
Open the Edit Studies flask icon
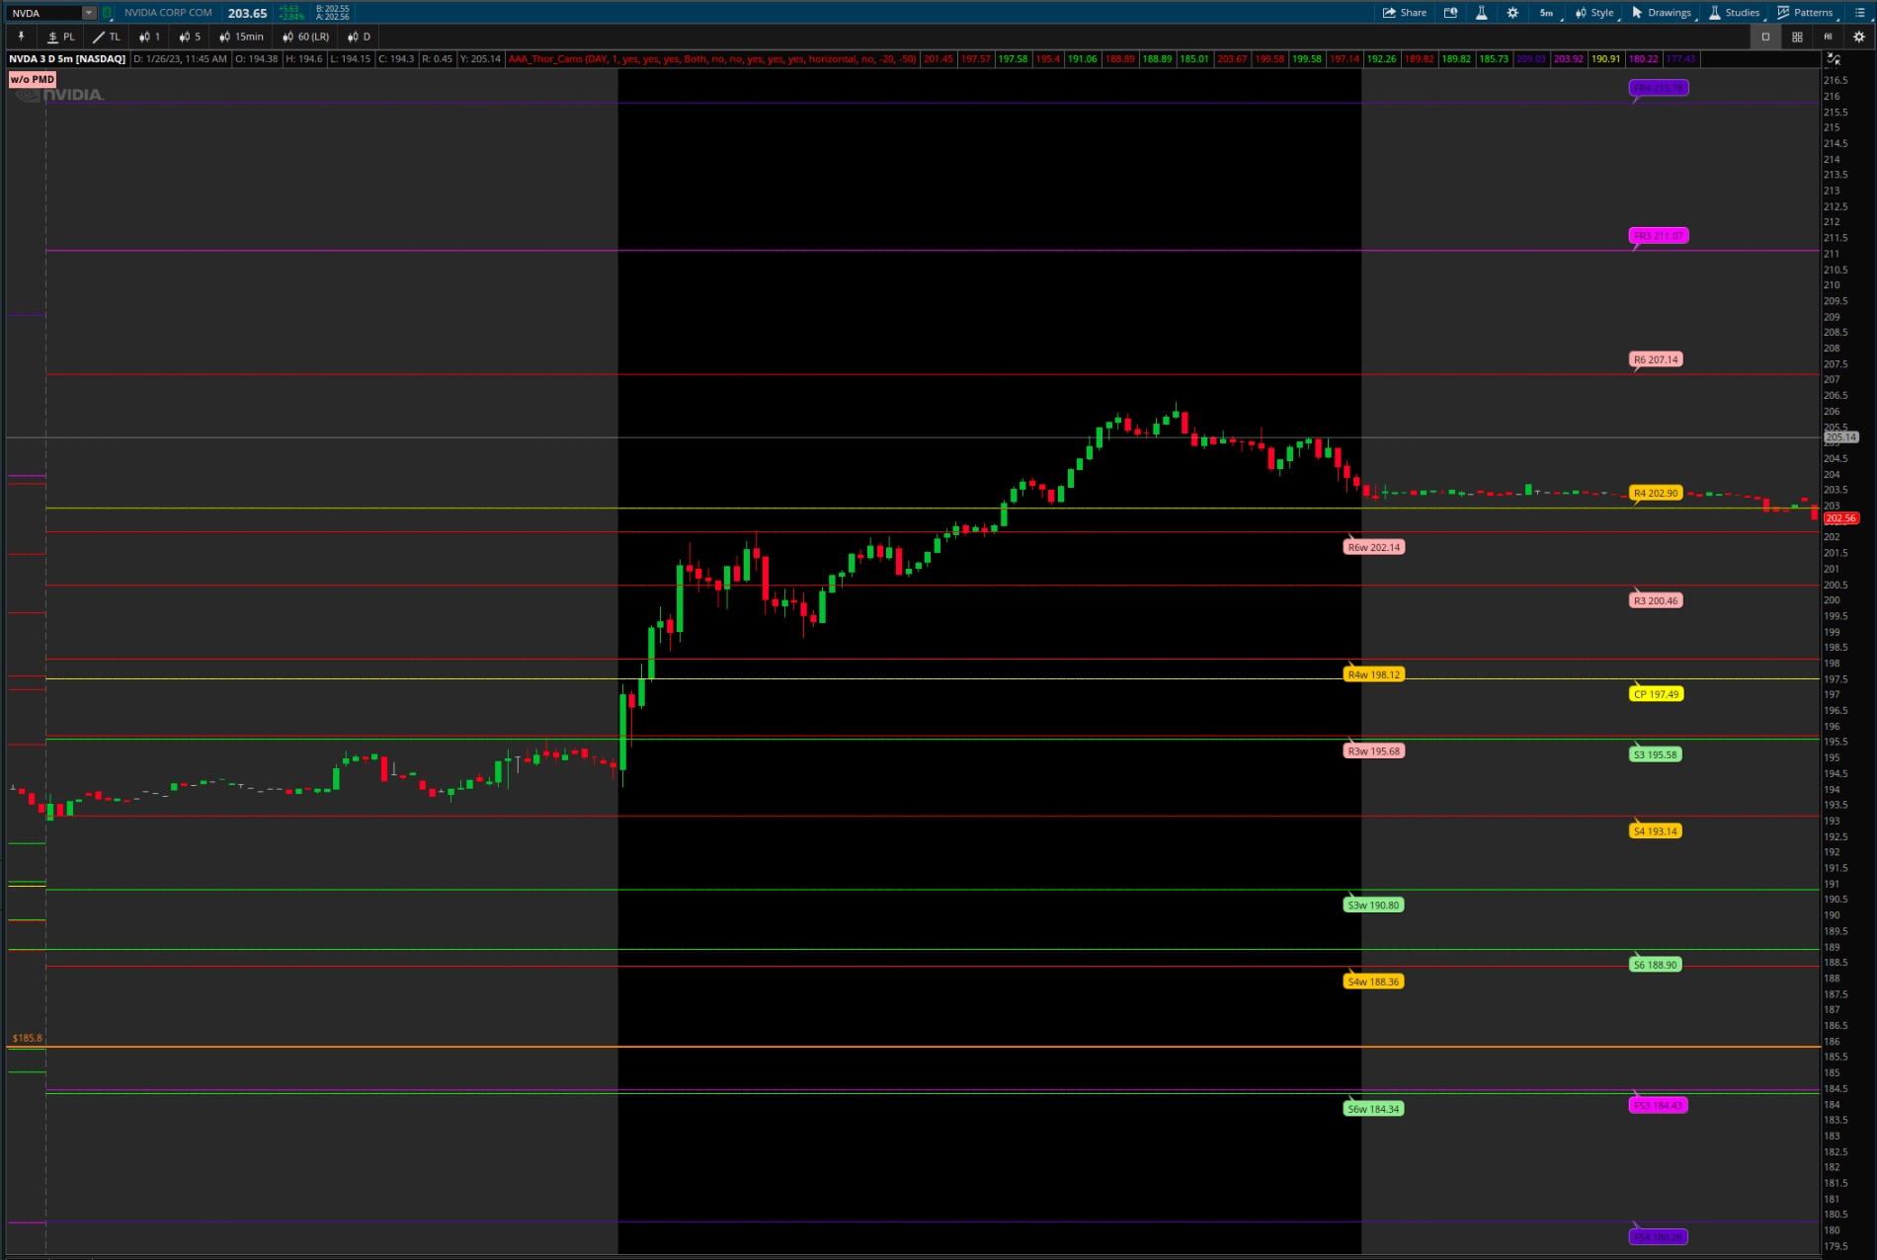[x=1481, y=13]
